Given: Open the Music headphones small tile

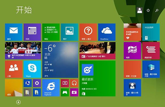Looking at the screenshot, I should tap(74, 83).
